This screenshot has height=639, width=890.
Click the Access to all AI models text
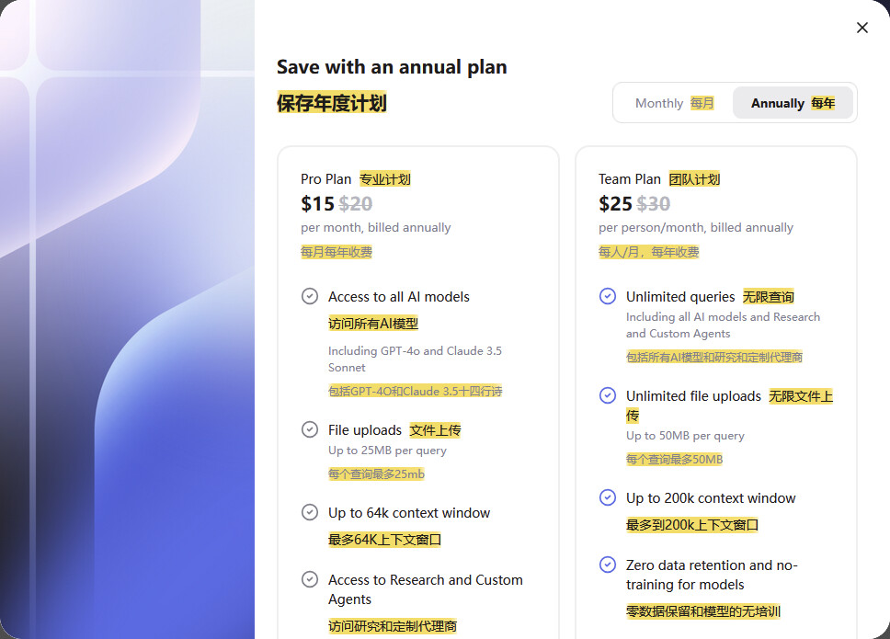(399, 297)
